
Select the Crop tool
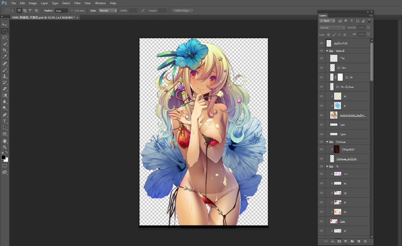(x=5, y=50)
